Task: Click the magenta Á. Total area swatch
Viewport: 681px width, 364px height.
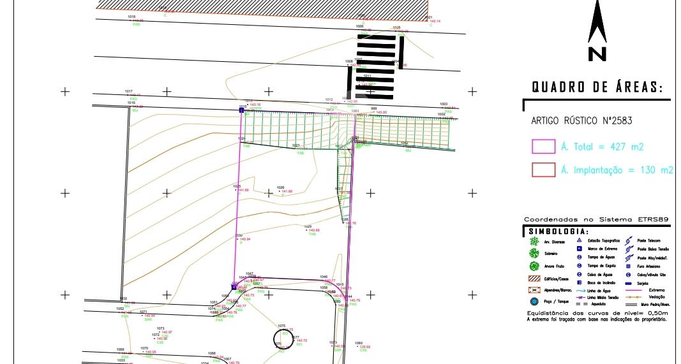Action: (544, 147)
